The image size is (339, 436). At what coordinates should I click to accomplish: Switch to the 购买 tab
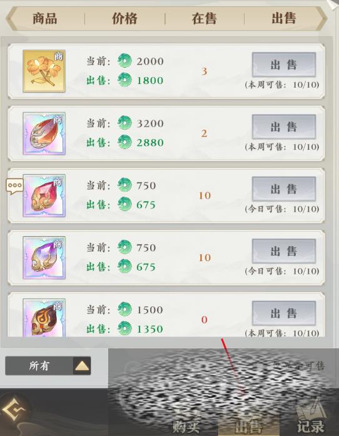tap(186, 427)
